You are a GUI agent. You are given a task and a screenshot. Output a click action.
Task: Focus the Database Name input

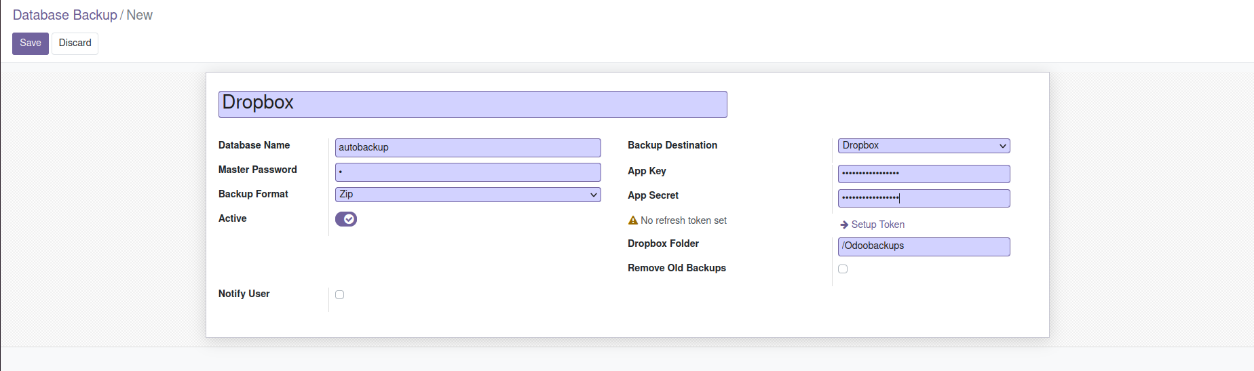[468, 148]
